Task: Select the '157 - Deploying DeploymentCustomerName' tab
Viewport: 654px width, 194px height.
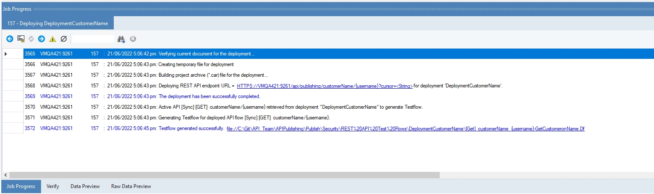Action: 58,23
